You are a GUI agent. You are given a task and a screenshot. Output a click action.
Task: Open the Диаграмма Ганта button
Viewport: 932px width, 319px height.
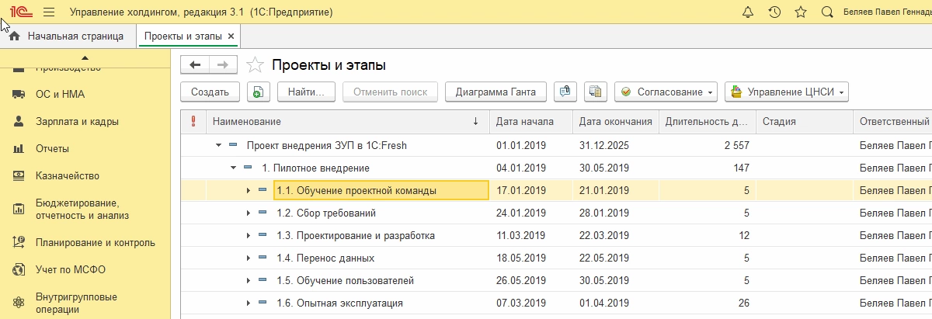496,92
